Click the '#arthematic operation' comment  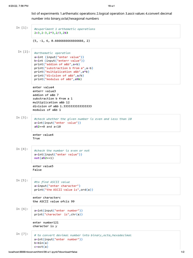point(52,53)
